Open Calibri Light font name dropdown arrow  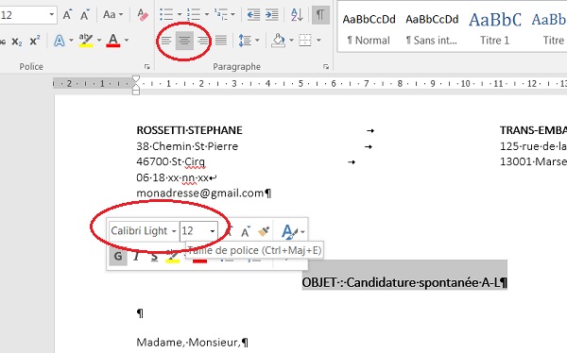174,231
